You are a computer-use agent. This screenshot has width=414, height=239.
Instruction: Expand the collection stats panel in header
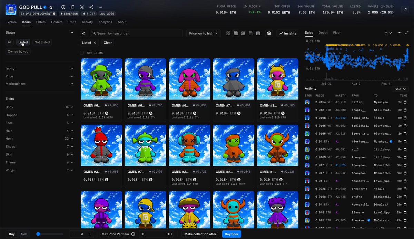(x=405, y=10)
